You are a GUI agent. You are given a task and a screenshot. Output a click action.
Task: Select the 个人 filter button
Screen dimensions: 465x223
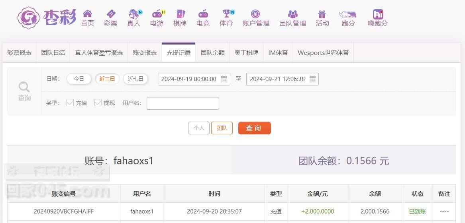(x=199, y=128)
